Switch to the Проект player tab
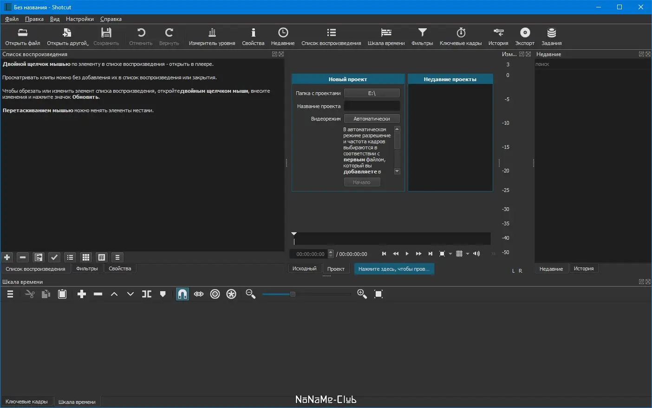The height and width of the screenshot is (408, 652). pos(336,269)
